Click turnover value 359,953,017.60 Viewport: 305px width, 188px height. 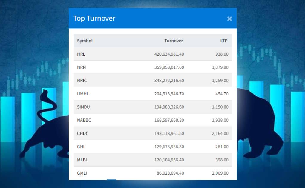coord(169,67)
